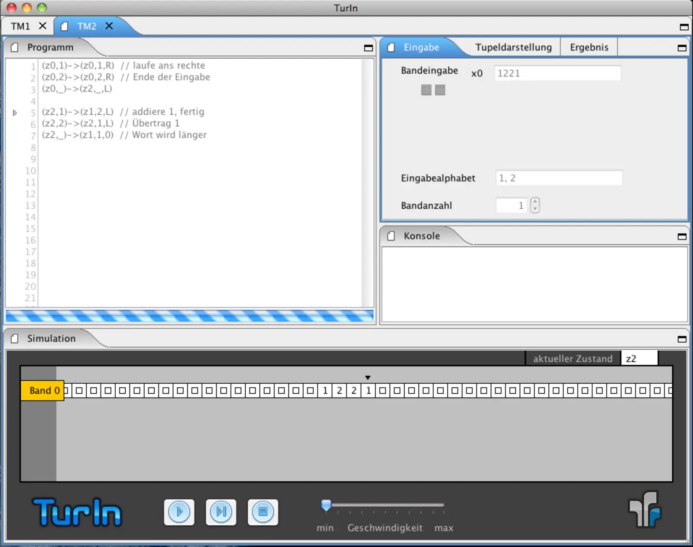Open the Tupeldarstellung tab
Screen dimensions: 693x547
pos(513,47)
